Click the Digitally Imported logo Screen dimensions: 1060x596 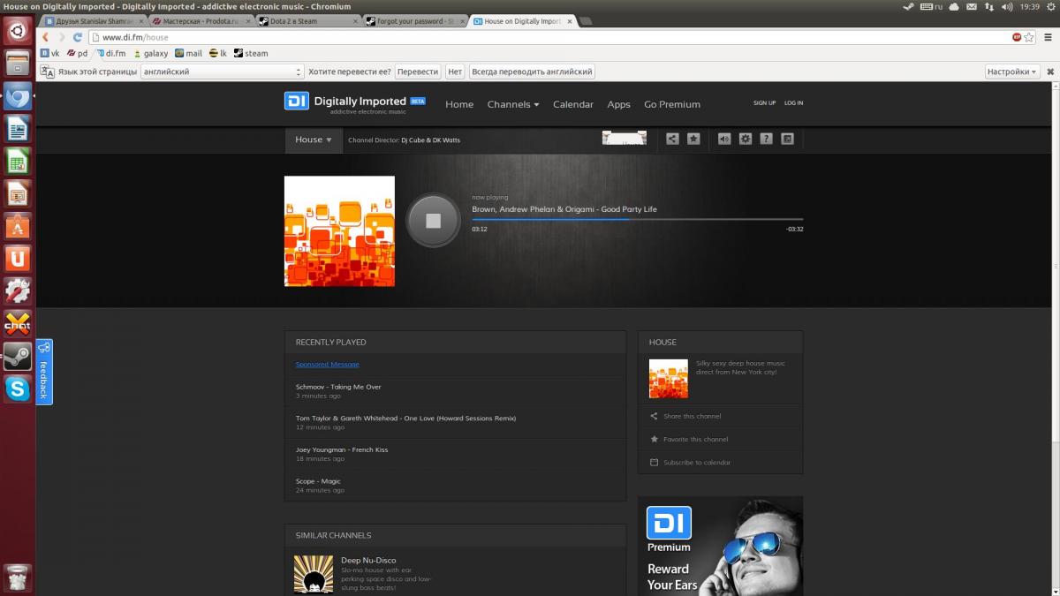(355, 102)
